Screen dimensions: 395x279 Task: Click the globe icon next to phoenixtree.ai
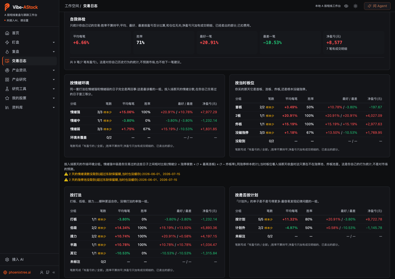(5, 272)
